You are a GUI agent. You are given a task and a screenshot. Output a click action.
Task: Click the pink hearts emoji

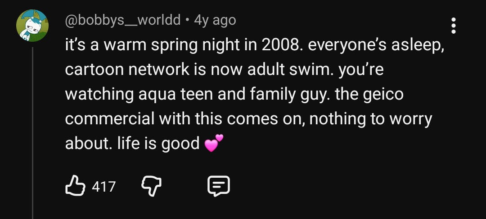pyautogui.click(x=213, y=144)
